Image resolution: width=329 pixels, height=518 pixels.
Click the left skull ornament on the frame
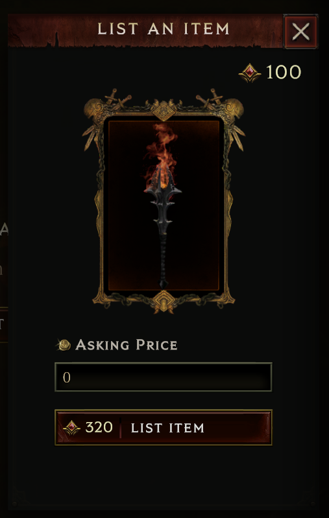click(x=93, y=108)
